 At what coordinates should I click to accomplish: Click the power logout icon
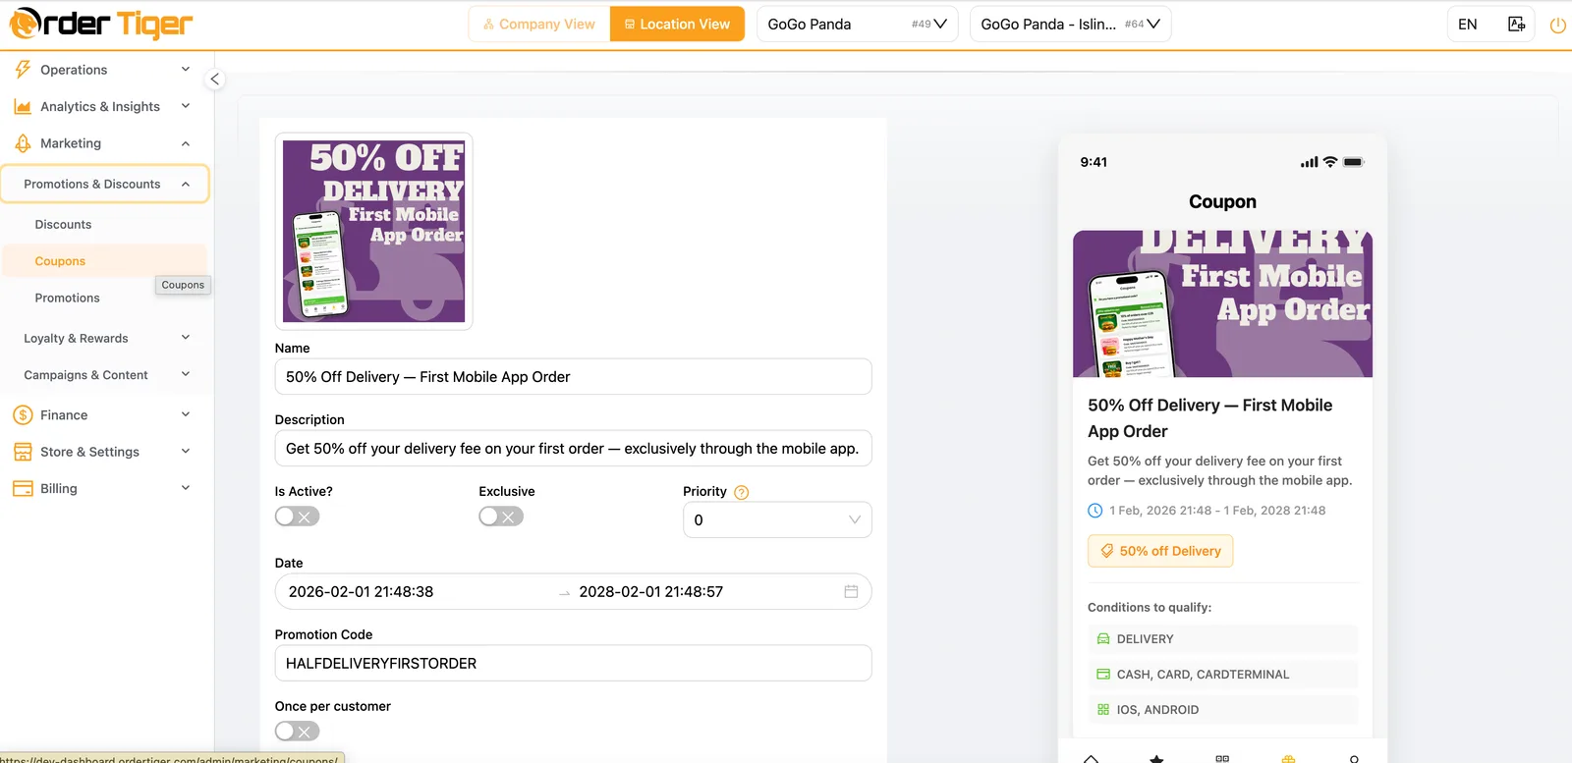tap(1558, 26)
